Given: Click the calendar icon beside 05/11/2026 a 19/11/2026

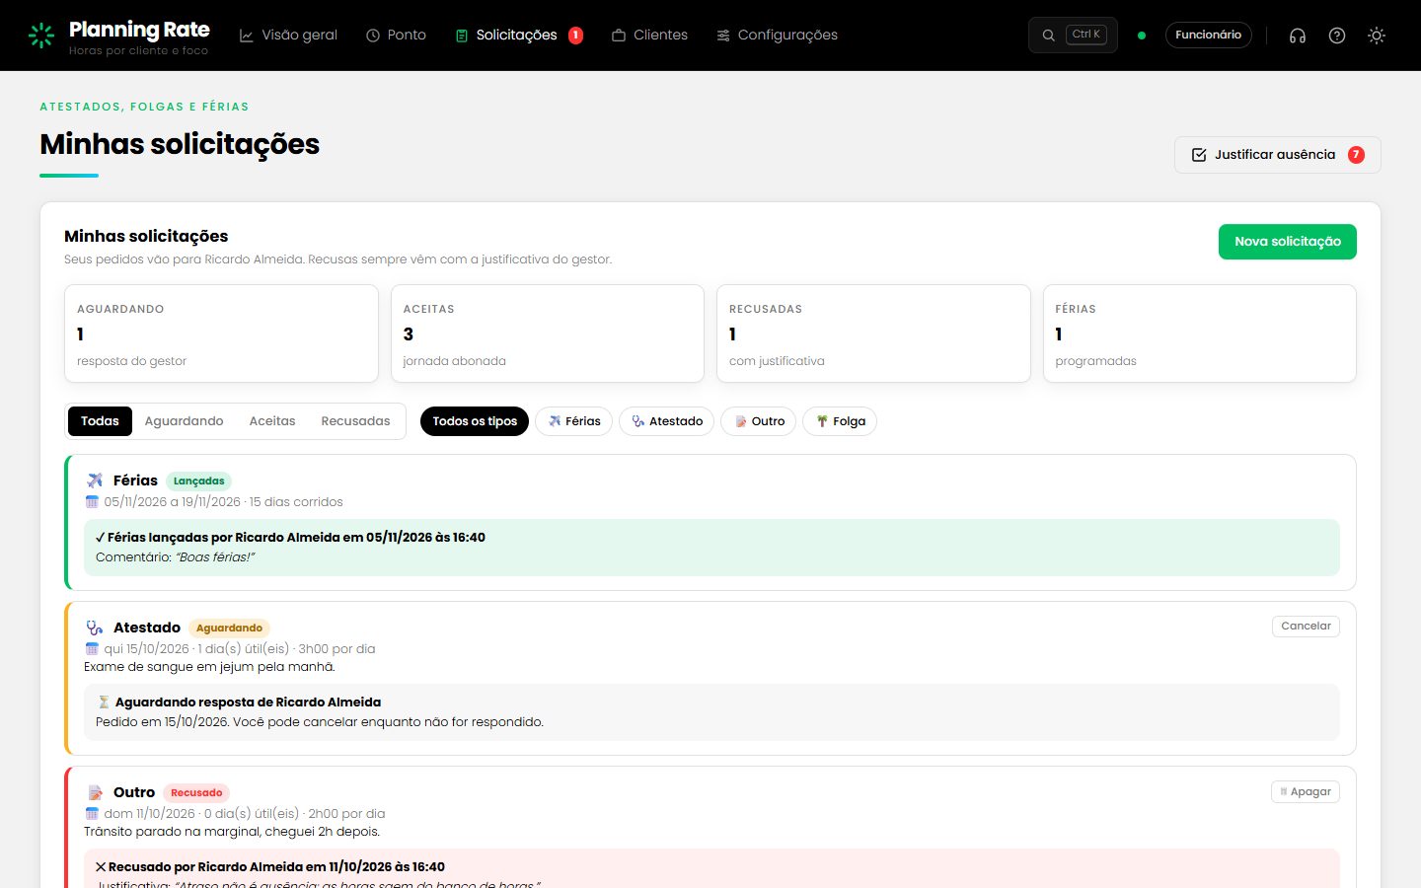Looking at the screenshot, I should [92, 502].
